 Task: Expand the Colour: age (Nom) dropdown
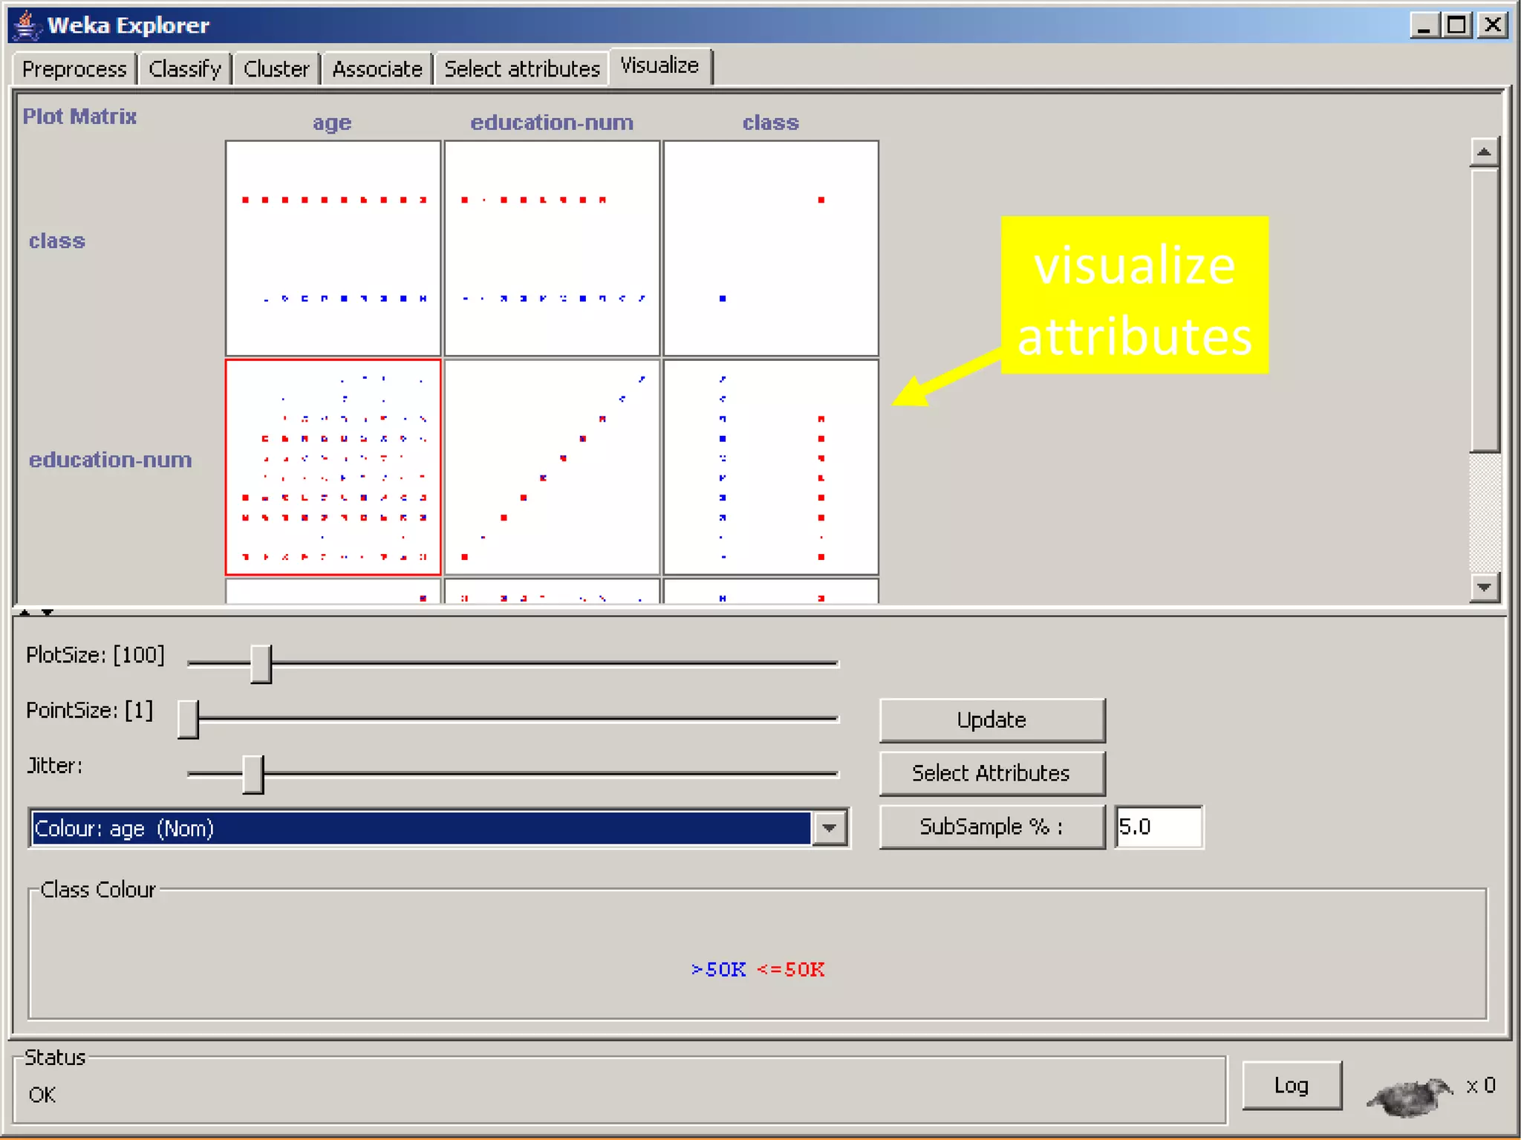coord(830,828)
